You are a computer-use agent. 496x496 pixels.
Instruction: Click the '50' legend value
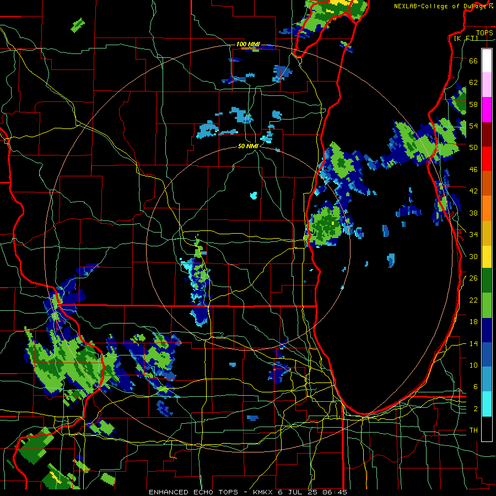(473, 148)
